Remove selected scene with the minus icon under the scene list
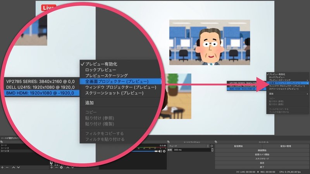This screenshot has width=310, height=174. tap(7, 167)
